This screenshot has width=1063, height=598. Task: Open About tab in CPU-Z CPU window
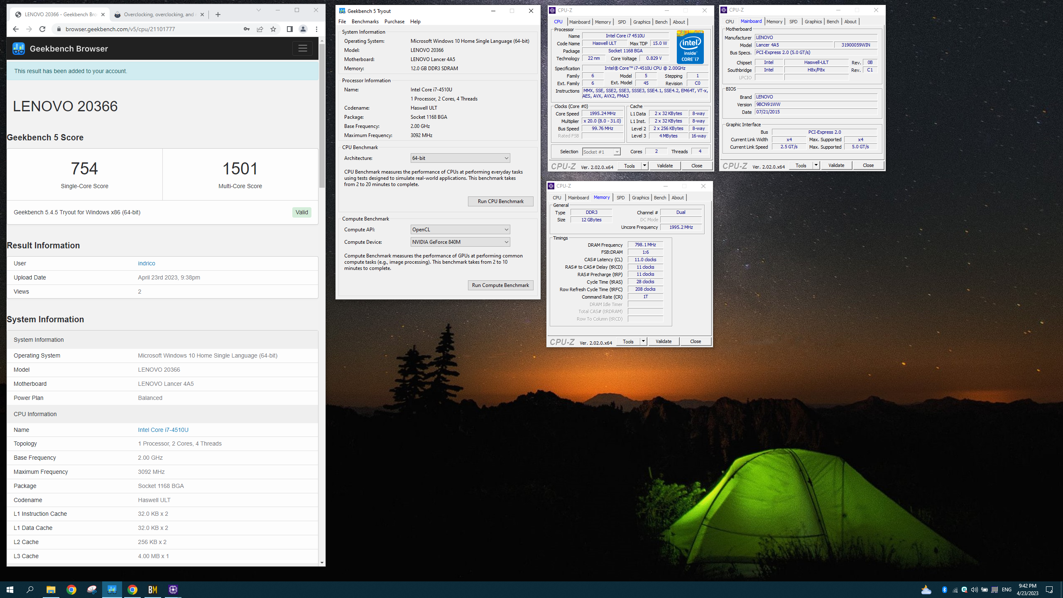(679, 22)
